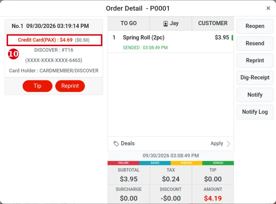This screenshot has height=204, width=276.
Task: Select the TO GO tab
Action: click(x=129, y=23)
